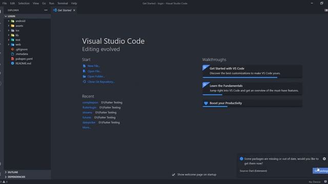Expand the OUTLINE section
The image size is (328, 184).
click(x=27, y=172)
